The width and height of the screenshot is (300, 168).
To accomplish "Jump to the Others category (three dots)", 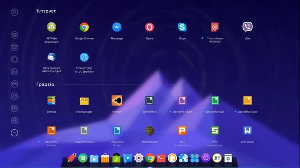I will (x=15, y=133).
